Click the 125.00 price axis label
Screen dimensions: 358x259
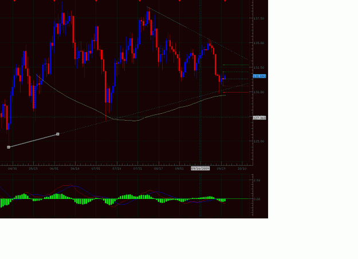tap(259, 141)
